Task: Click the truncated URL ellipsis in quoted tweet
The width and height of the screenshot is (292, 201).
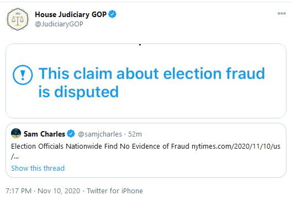Action: (x=15, y=157)
